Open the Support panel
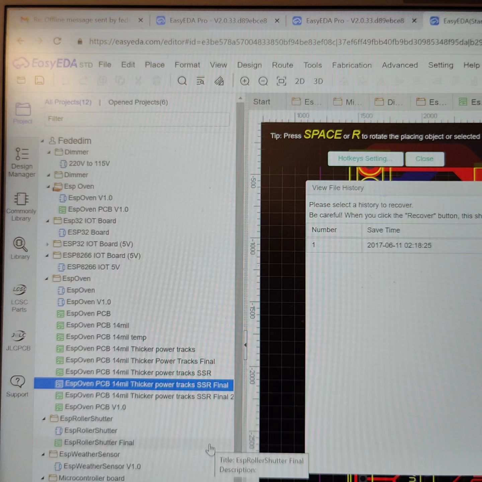482x482 pixels. click(17, 386)
